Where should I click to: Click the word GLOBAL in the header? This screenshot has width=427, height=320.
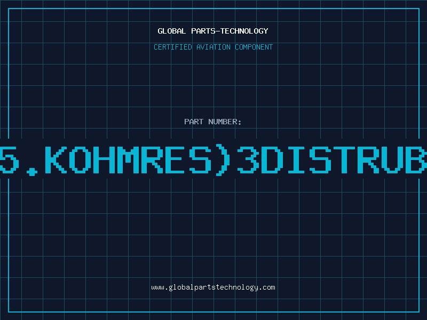click(171, 31)
